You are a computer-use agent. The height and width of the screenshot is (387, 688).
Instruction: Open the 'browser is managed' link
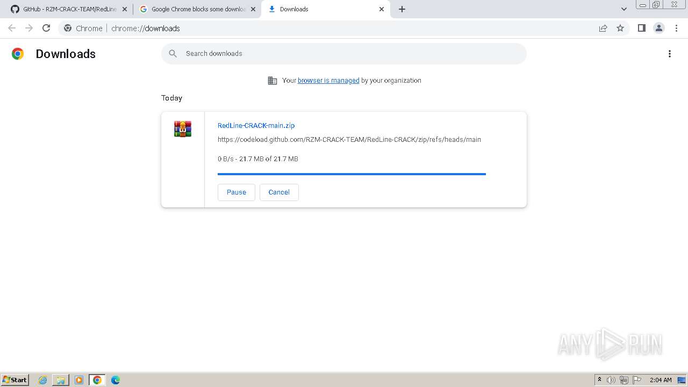[328, 81]
